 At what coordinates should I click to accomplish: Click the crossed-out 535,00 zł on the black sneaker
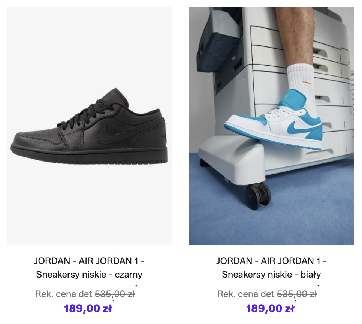point(115,294)
